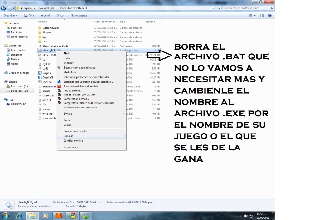Viewport: 319px width, 220px height.
Task: Click Nueva carpeta in the toolbar
Action: click(79, 16)
